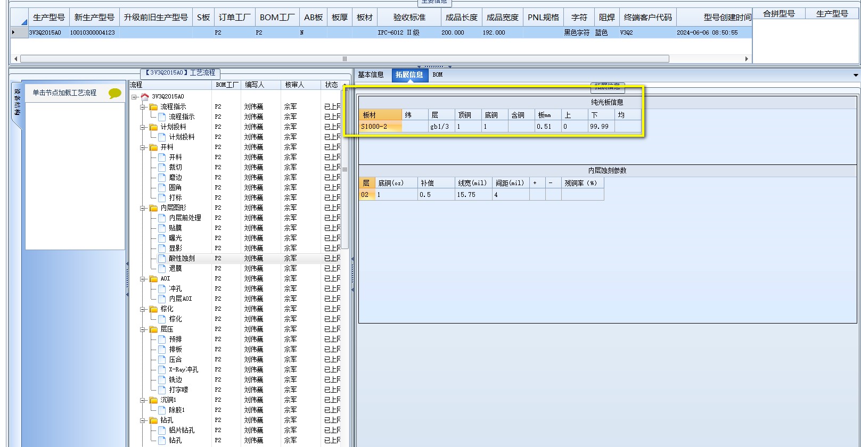The height and width of the screenshot is (447, 861).
Task: Click the document icon beside 曝光
Action: [x=162, y=238]
